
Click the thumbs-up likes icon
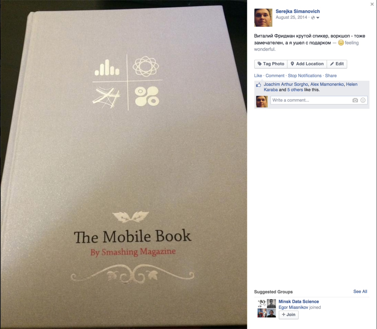258,85
